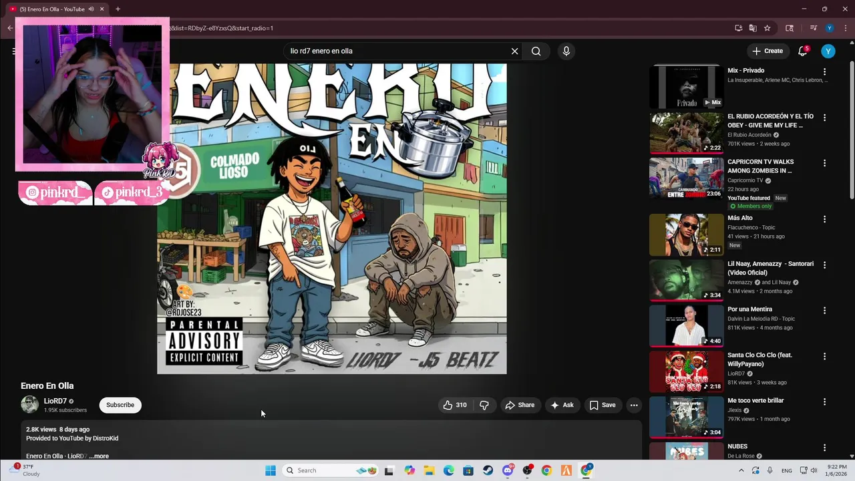855x481 pixels.
Task: Run search with magnifier button
Action: 536,51
